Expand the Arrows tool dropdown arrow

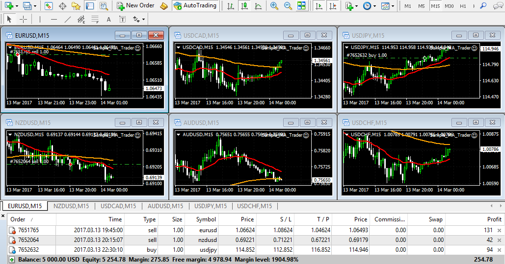click(x=143, y=19)
